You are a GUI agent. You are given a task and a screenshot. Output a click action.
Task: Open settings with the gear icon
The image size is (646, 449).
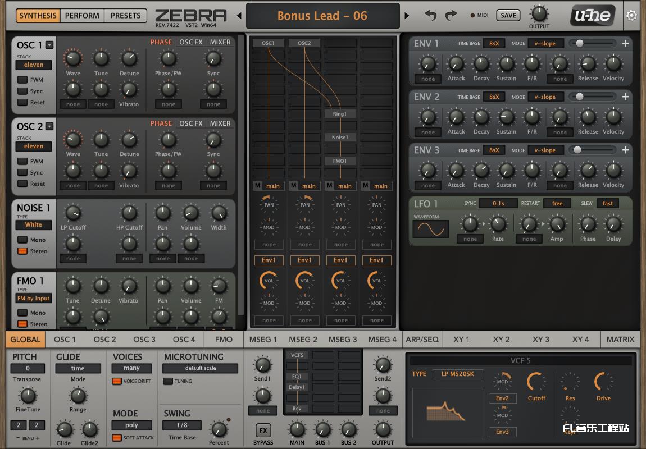[631, 16]
